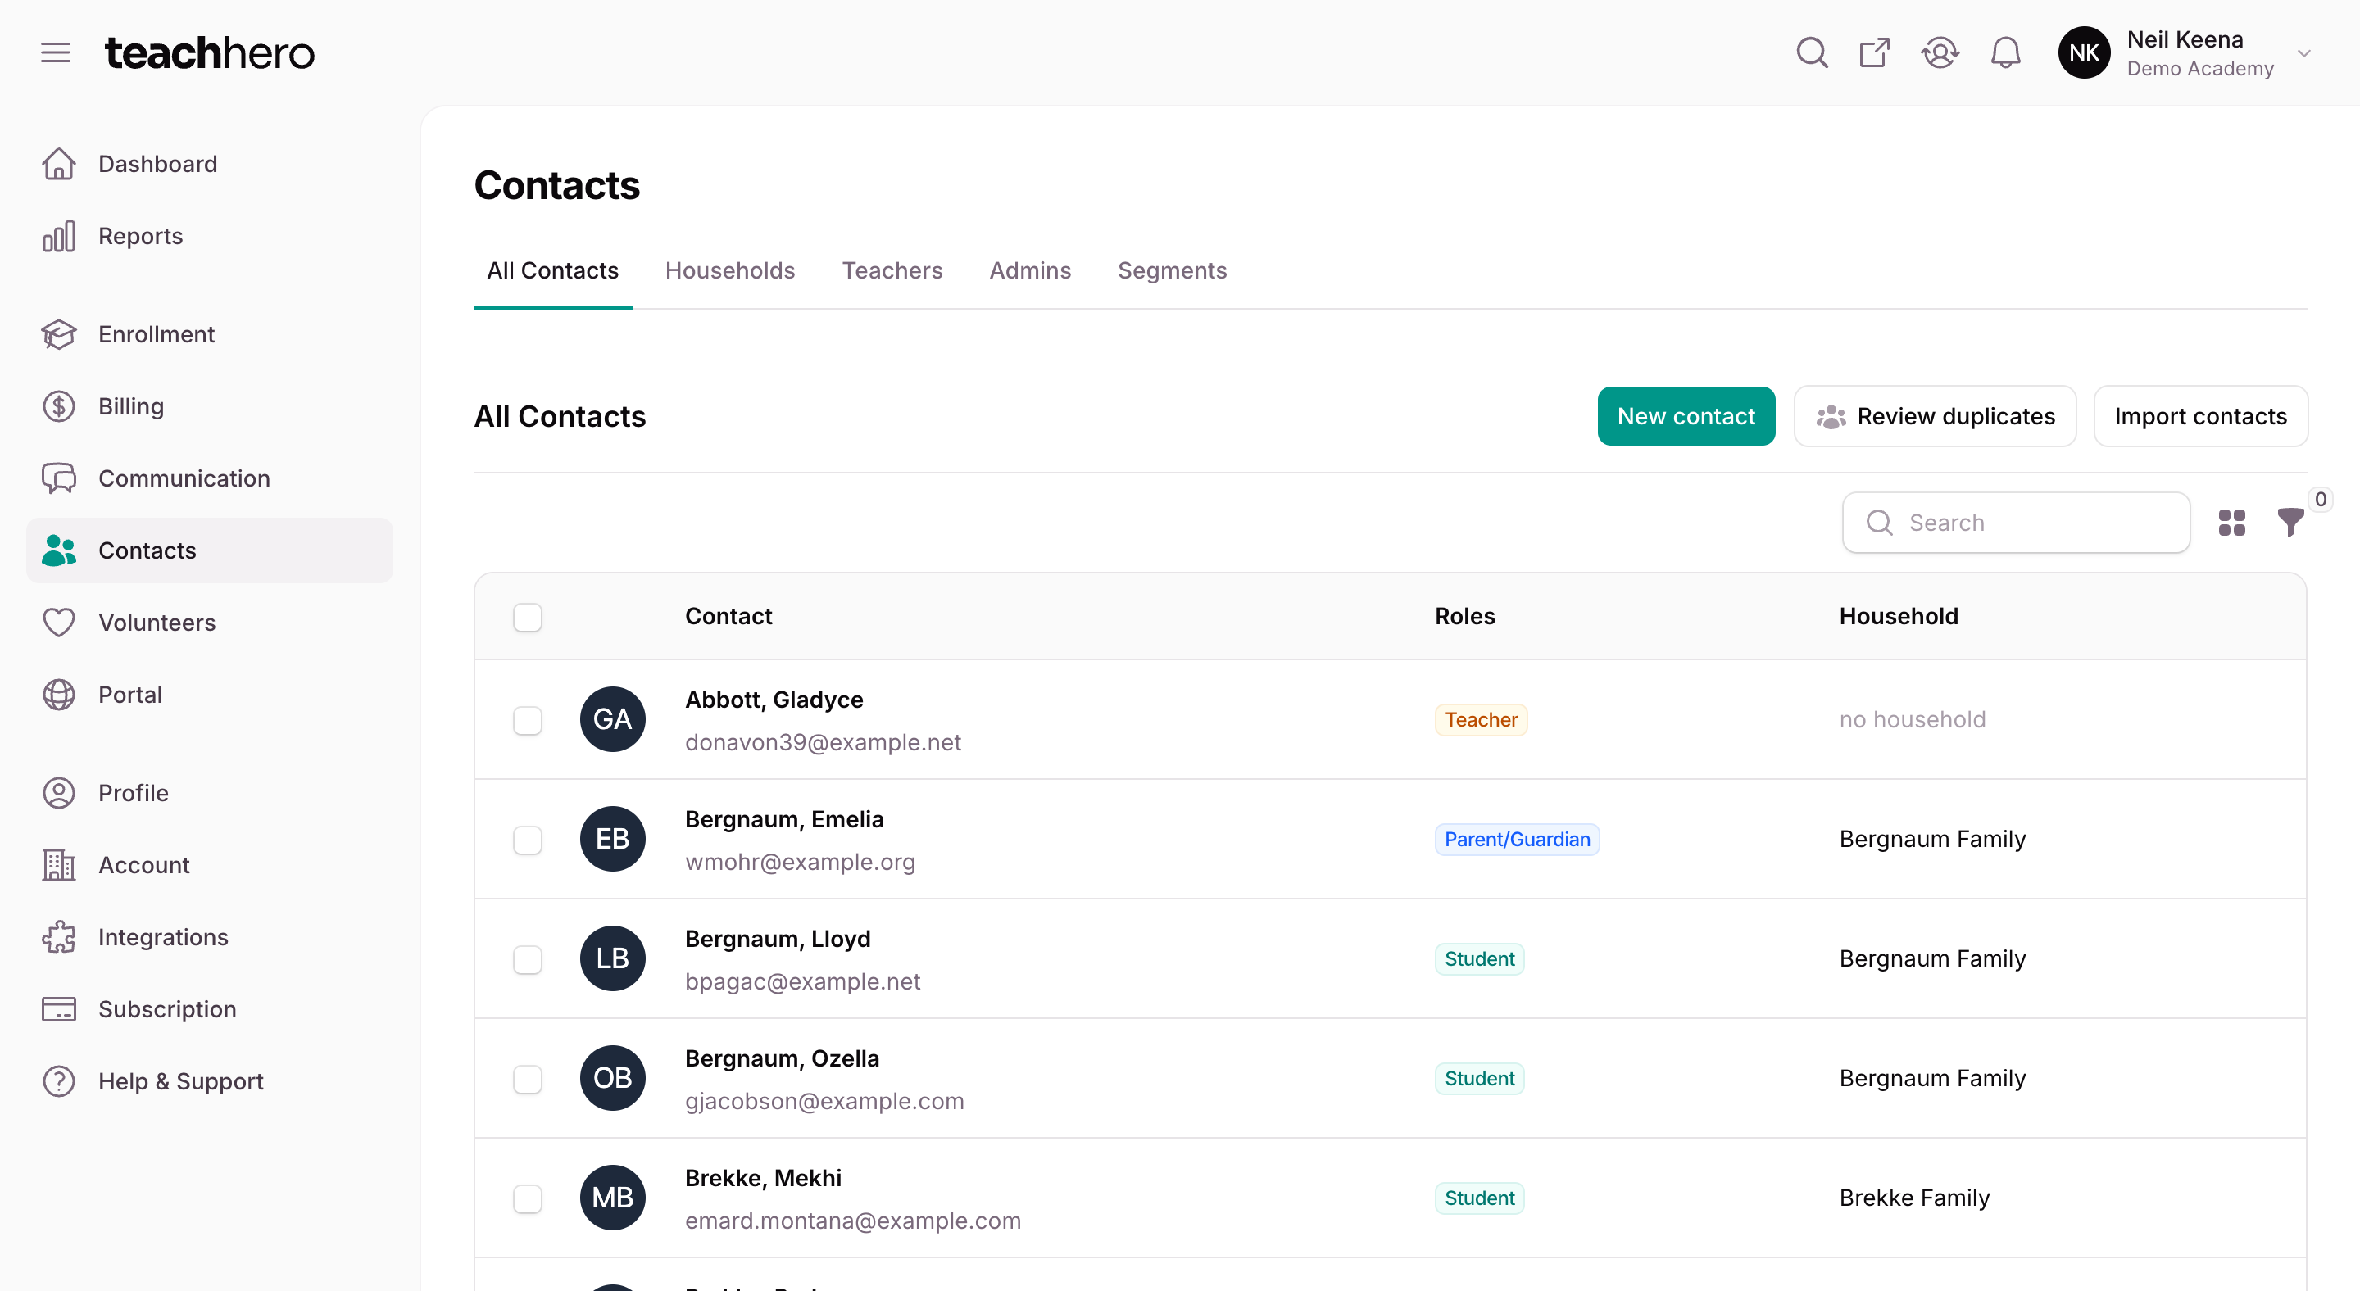
Task: Click email donavon39@example.net
Action: pyautogui.click(x=823, y=742)
